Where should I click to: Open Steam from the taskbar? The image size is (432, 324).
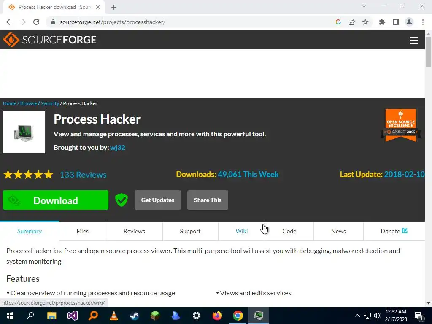coord(135,316)
